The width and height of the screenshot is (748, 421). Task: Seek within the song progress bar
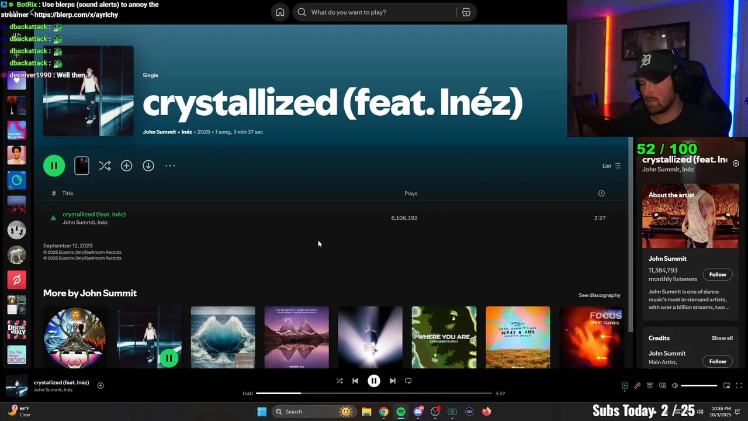tap(374, 394)
